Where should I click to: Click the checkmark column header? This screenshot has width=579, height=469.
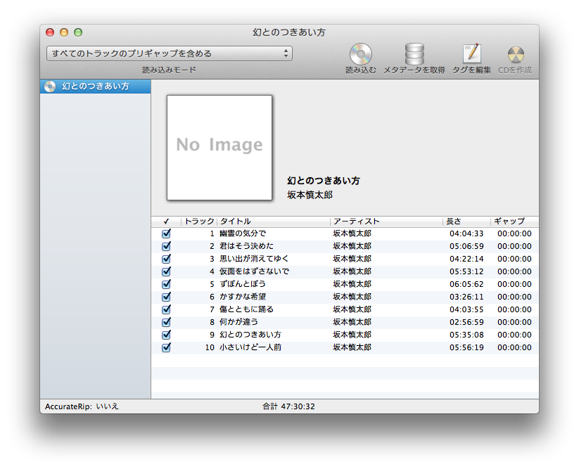(x=166, y=221)
